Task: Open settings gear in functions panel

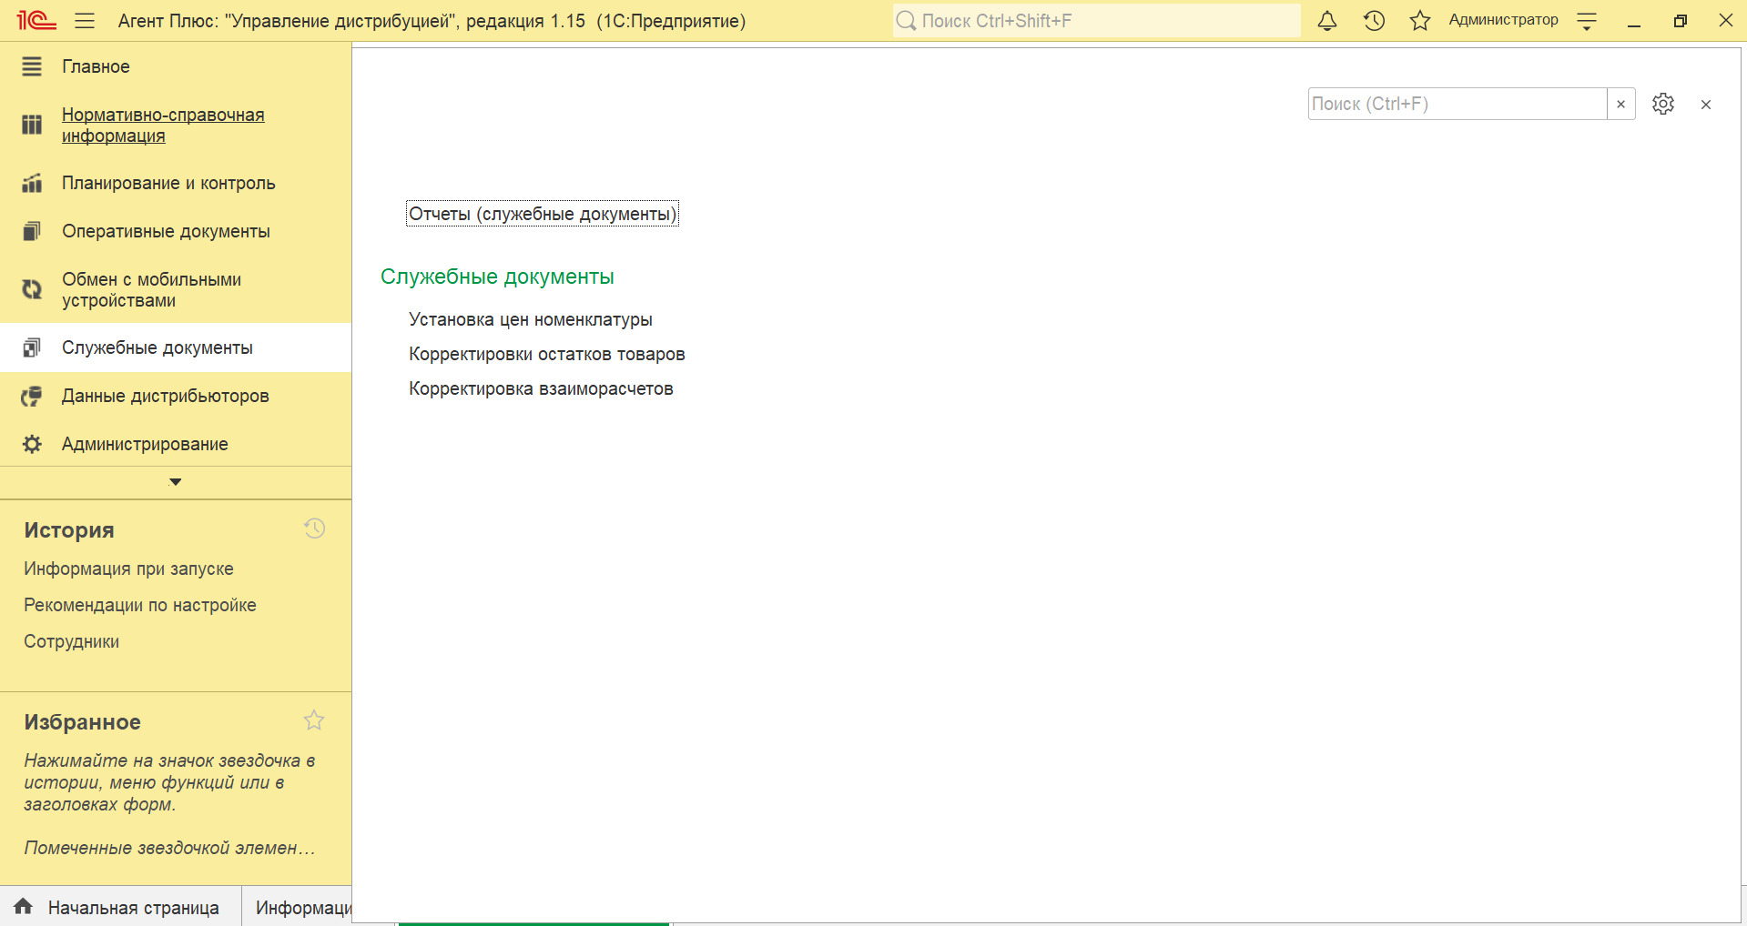Action: (1662, 105)
